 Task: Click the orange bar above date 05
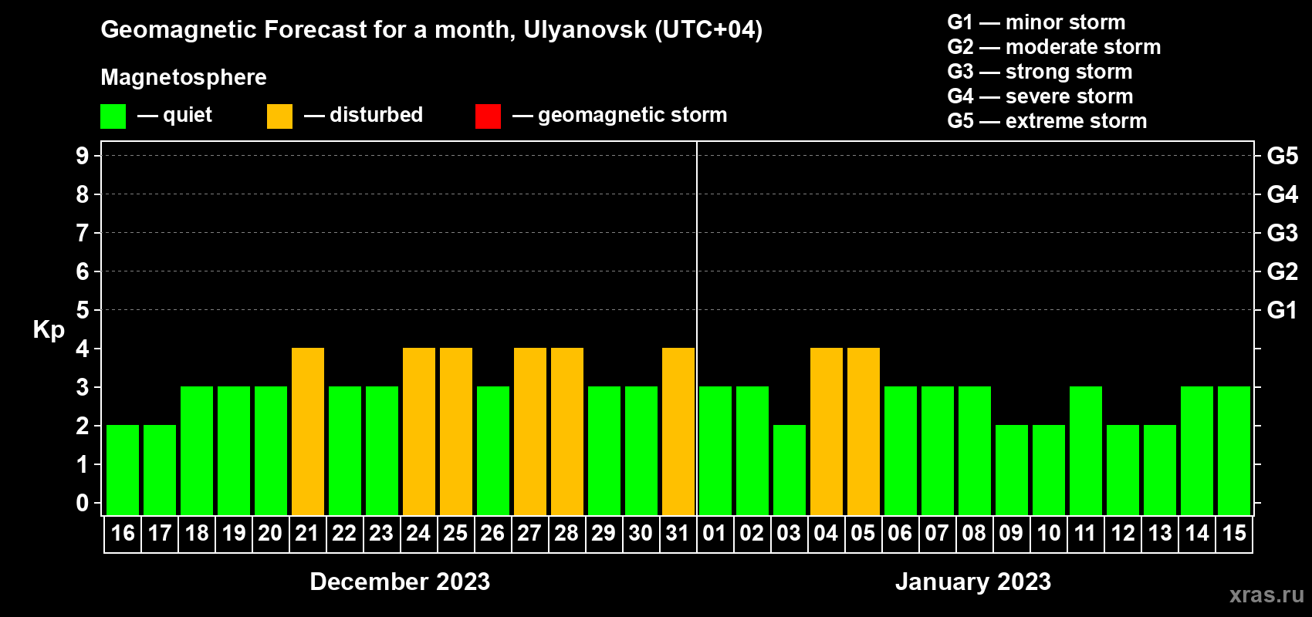(864, 431)
